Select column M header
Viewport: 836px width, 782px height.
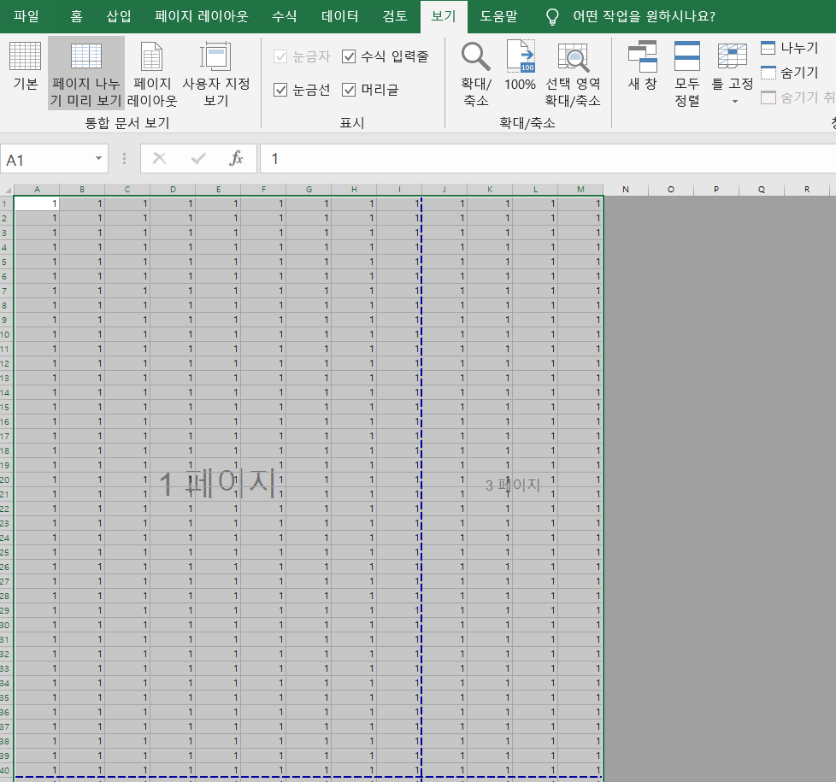click(x=580, y=189)
